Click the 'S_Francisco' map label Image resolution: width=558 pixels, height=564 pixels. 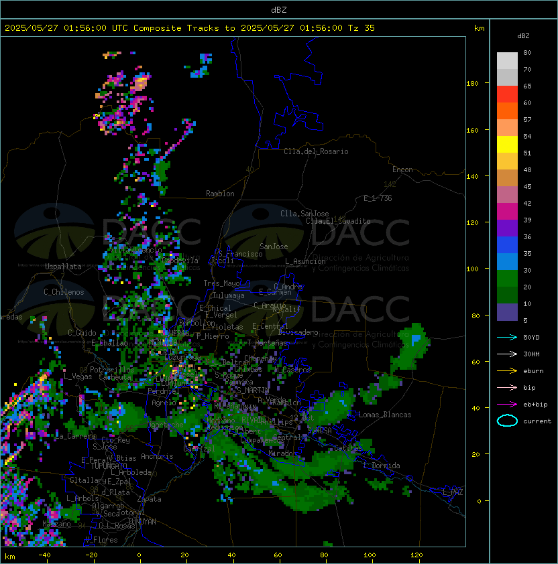(x=240, y=254)
